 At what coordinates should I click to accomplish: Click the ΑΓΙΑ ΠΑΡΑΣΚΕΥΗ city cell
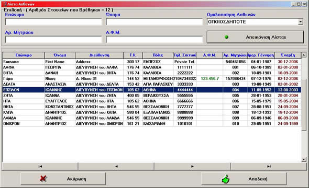click(158, 84)
